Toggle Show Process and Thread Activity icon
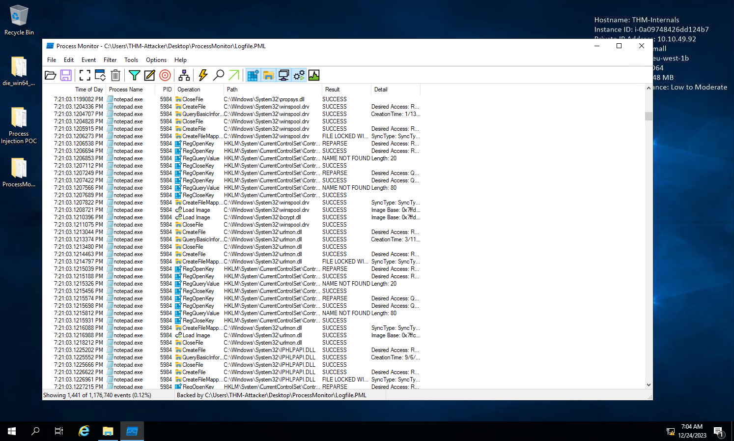The width and height of the screenshot is (734, 441). pos(299,75)
